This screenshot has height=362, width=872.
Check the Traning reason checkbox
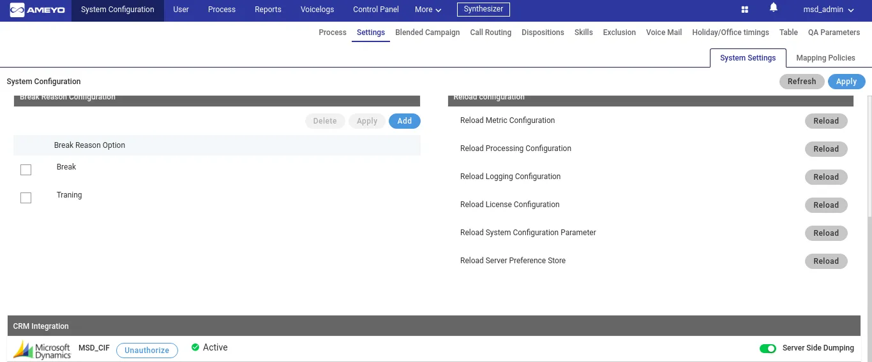26,198
